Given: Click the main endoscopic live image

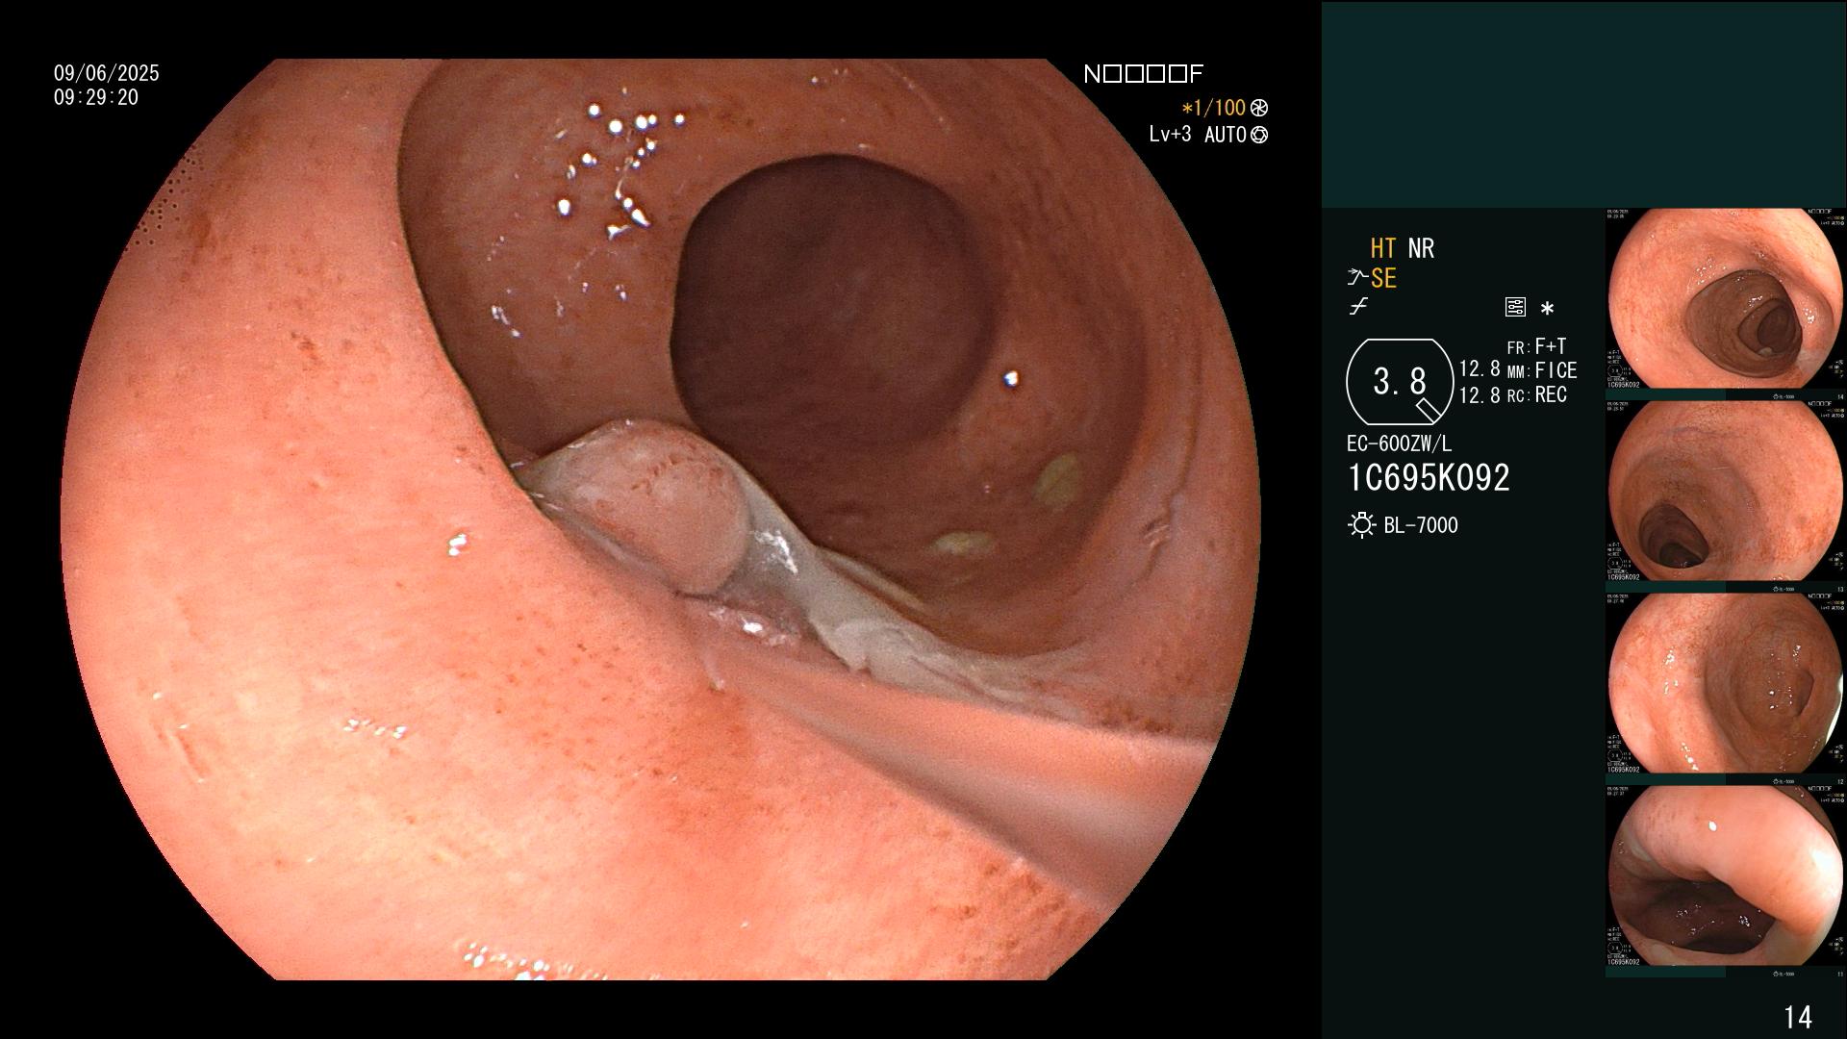Looking at the screenshot, I should [660, 519].
